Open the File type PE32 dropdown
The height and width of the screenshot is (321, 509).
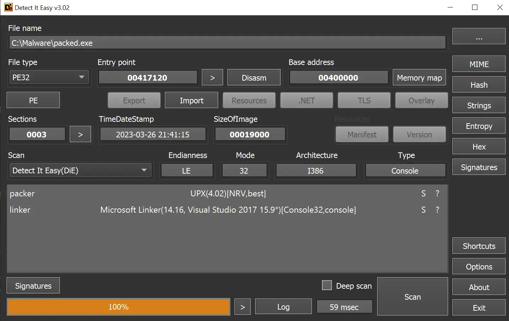[49, 77]
